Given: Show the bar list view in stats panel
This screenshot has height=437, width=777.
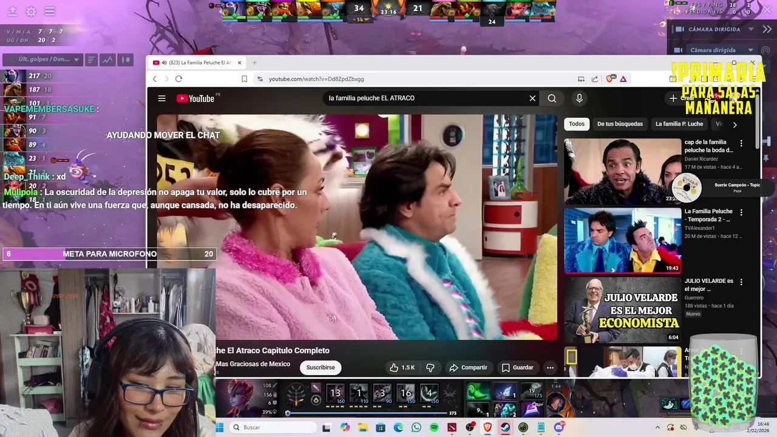Looking at the screenshot, I should [x=91, y=59].
